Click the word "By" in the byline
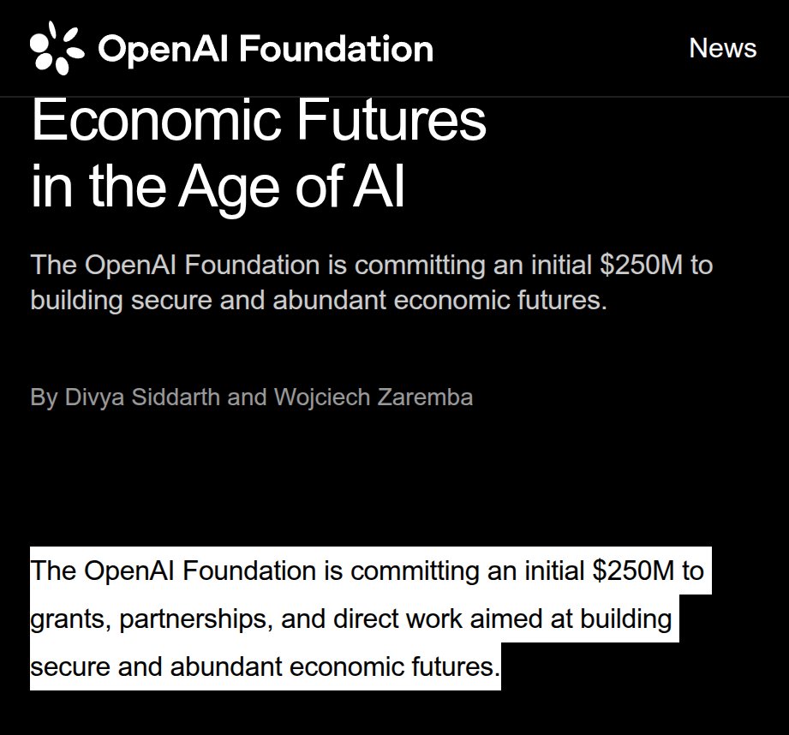Viewport: 789px width, 735px height. pos(44,397)
